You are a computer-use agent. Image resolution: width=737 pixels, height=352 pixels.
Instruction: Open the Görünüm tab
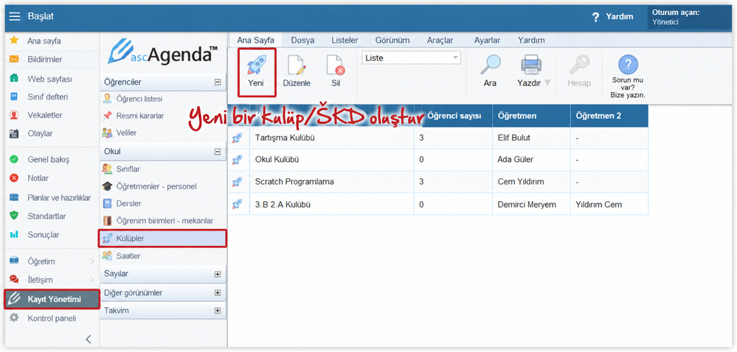pos(392,41)
